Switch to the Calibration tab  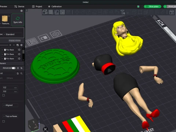coord(55,7)
